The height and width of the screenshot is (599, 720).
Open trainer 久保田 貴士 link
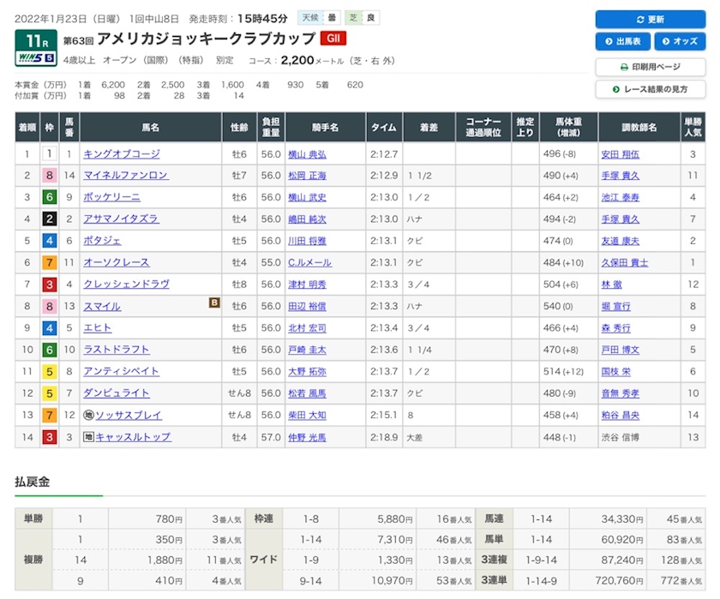pos(625,262)
